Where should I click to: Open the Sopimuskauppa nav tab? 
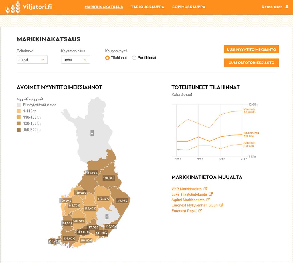(x=189, y=7)
